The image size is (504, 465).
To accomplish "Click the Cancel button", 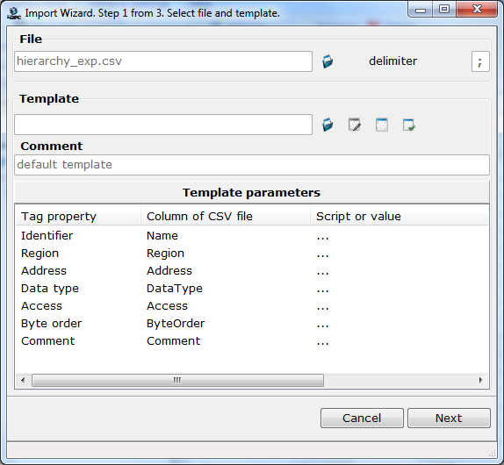I will pos(362,418).
